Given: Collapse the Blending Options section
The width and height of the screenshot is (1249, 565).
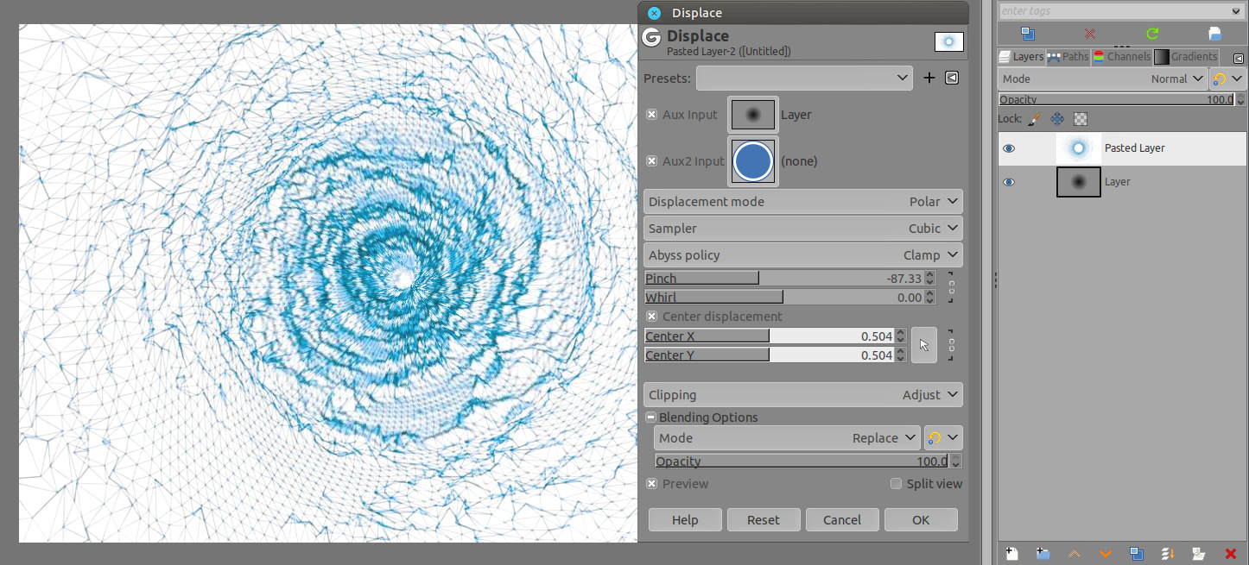Looking at the screenshot, I should point(651,417).
